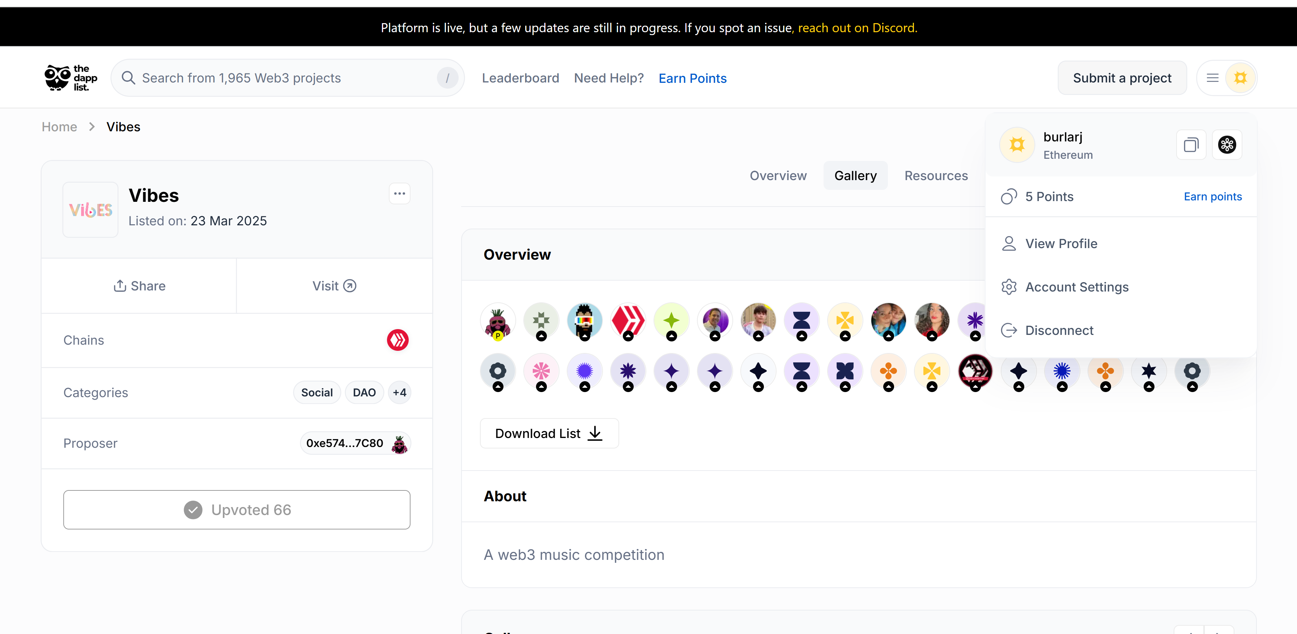Click the Visit button
1297x634 pixels.
click(334, 286)
